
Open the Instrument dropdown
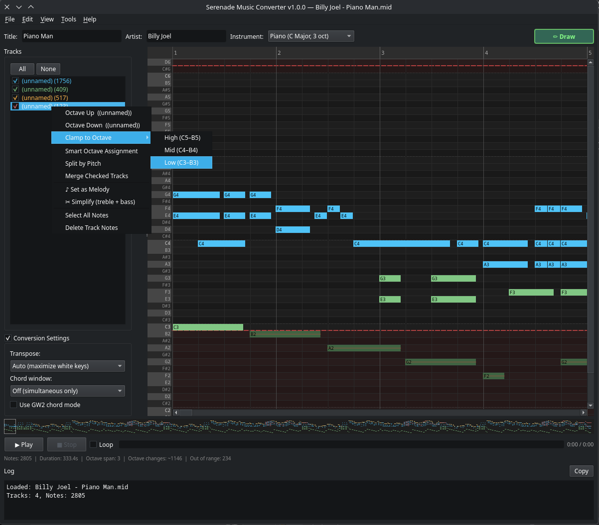click(311, 36)
